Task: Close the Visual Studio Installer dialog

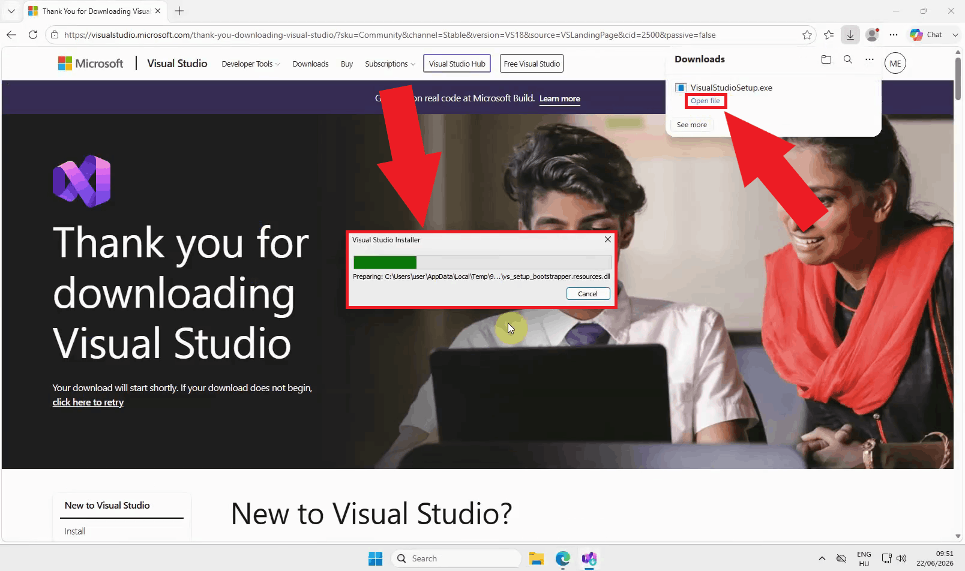Action: tap(608, 239)
